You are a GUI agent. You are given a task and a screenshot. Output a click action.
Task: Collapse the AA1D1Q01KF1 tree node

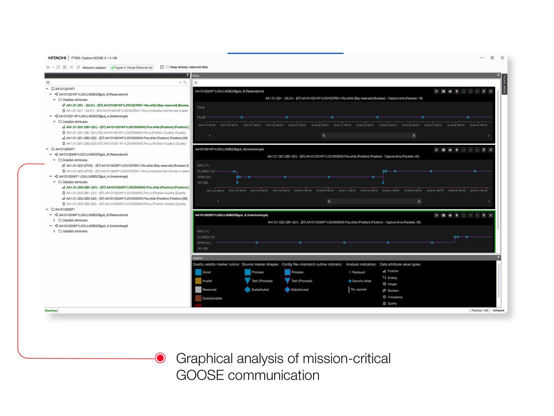(x=47, y=88)
